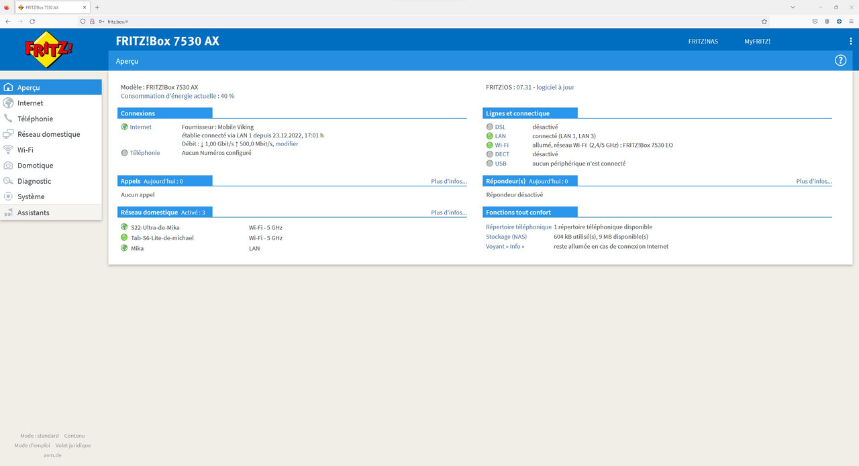
Task: Click the Téléphonie link under Connexions
Action: tap(145, 153)
